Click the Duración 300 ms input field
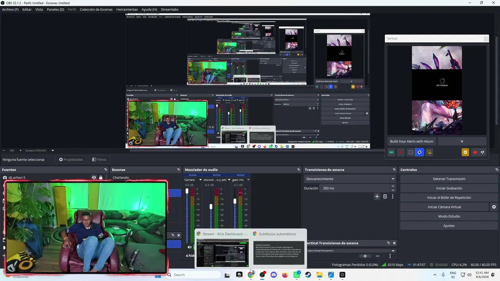This screenshot has width=500, height=281. pyautogui.click(x=355, y=188)
